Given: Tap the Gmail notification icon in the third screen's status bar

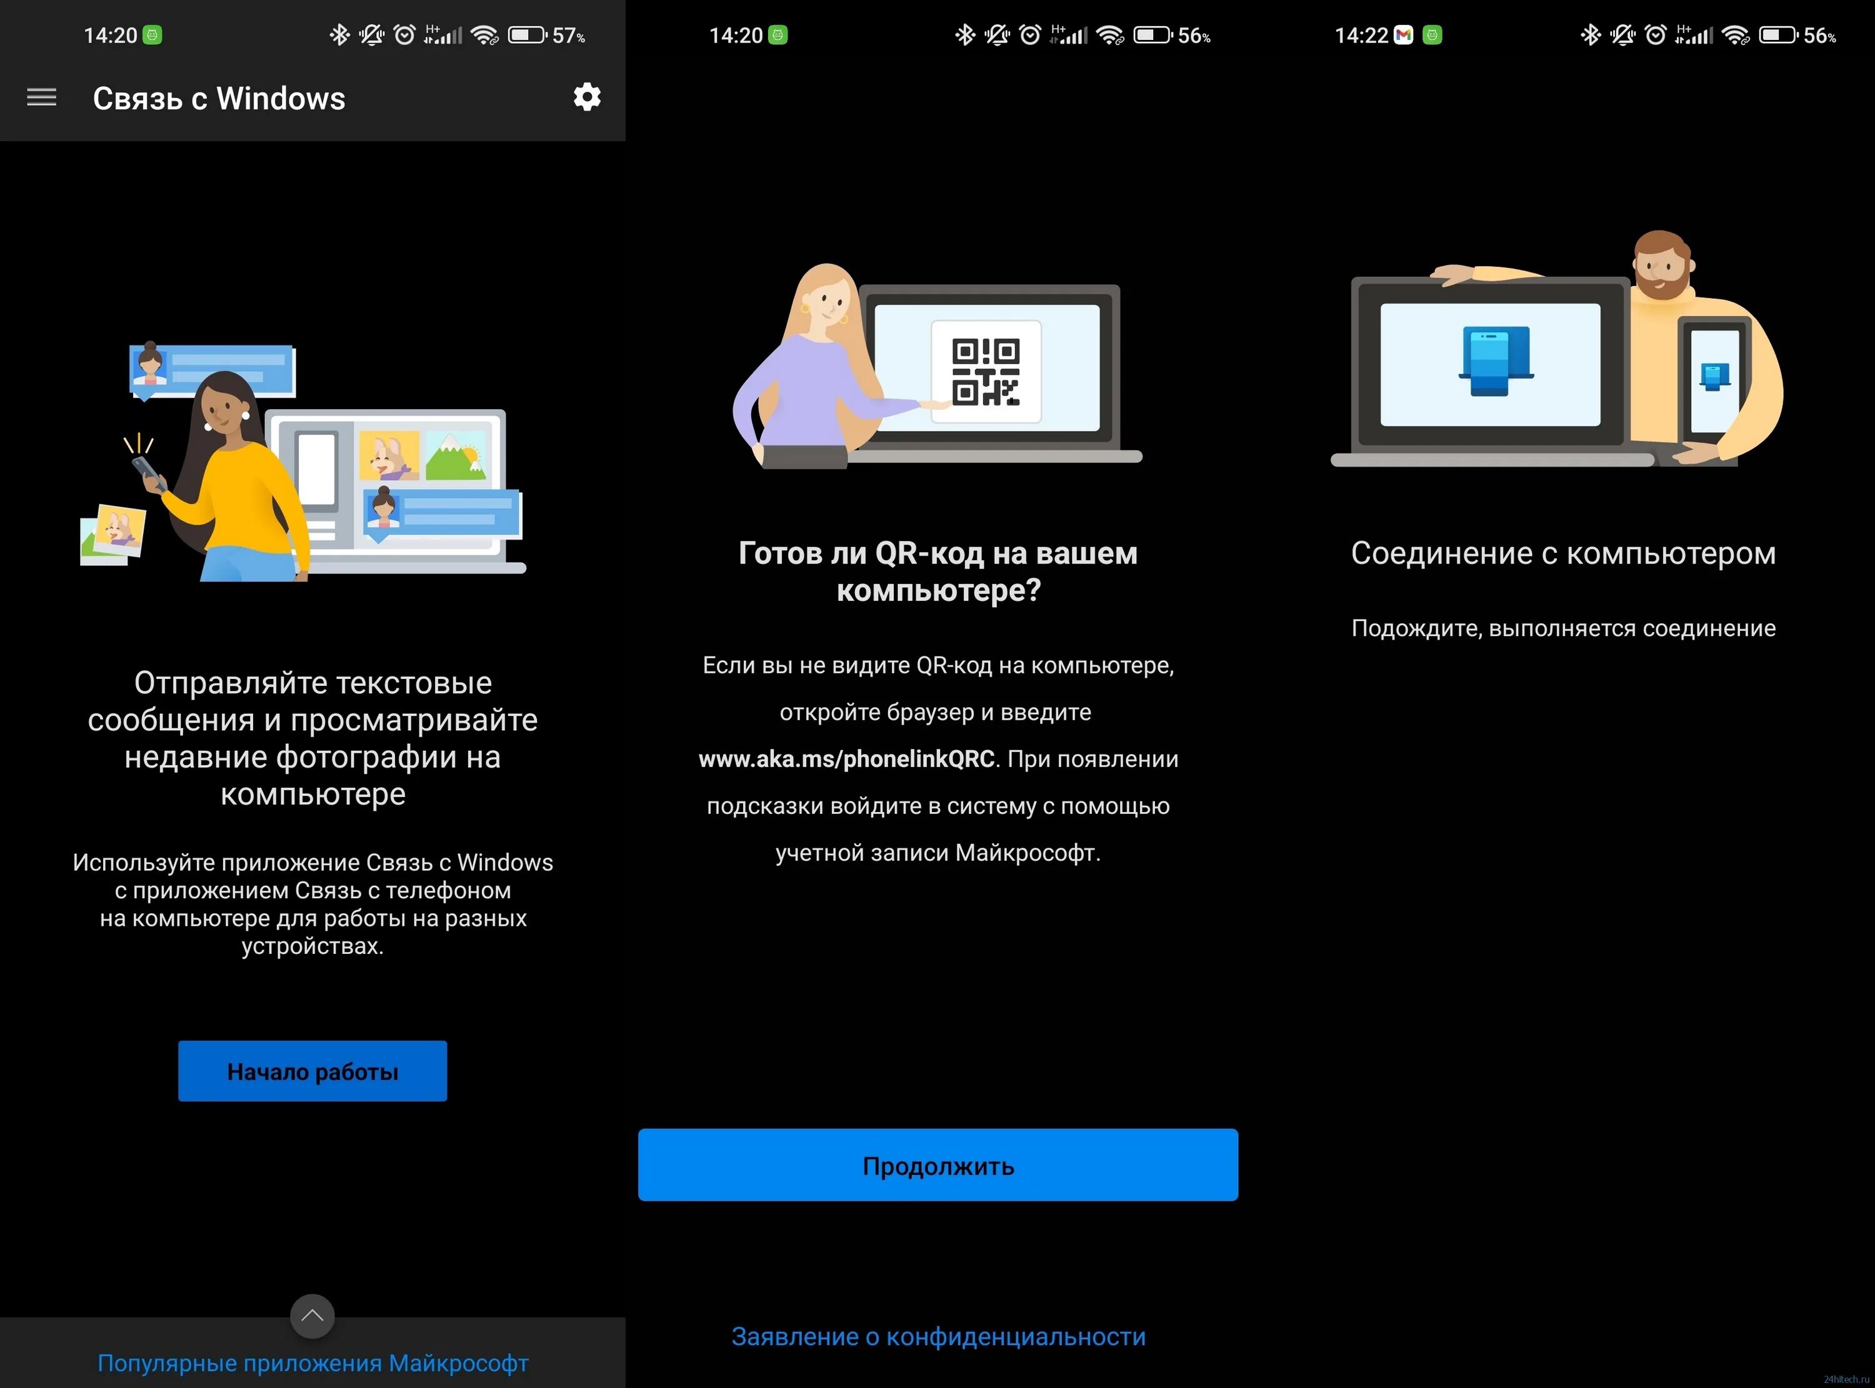Looking at the screenshot, I should [1402, 35].
